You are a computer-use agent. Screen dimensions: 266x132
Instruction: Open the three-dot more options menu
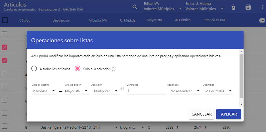tap(263, 7)
